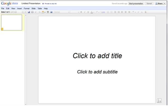168x106 pixels.
Task: Align text left
Action: (x=122, y=12)
